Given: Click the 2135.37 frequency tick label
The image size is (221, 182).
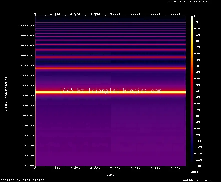Looking at the screenshot, I should coord(27,65).
